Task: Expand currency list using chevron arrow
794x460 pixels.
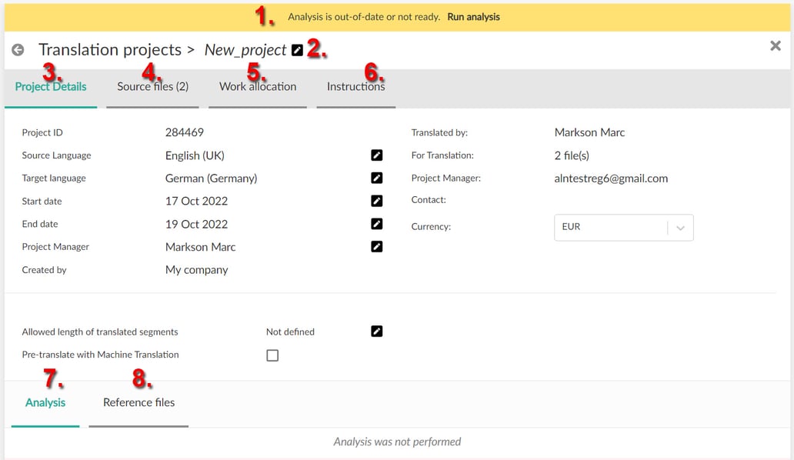Action: pyautogui.click(x=681, y=228)
